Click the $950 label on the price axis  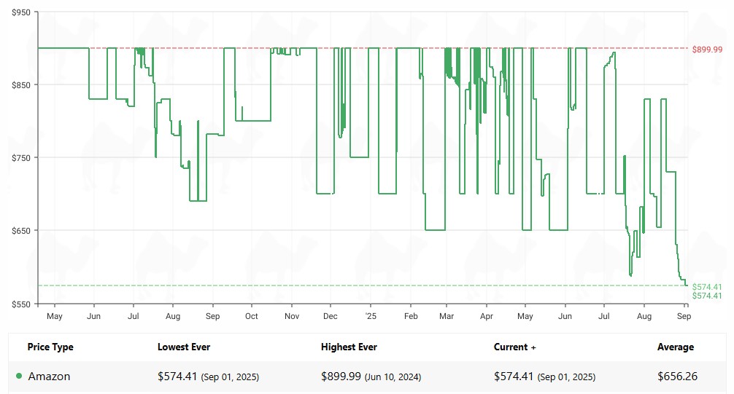(20, 12)
